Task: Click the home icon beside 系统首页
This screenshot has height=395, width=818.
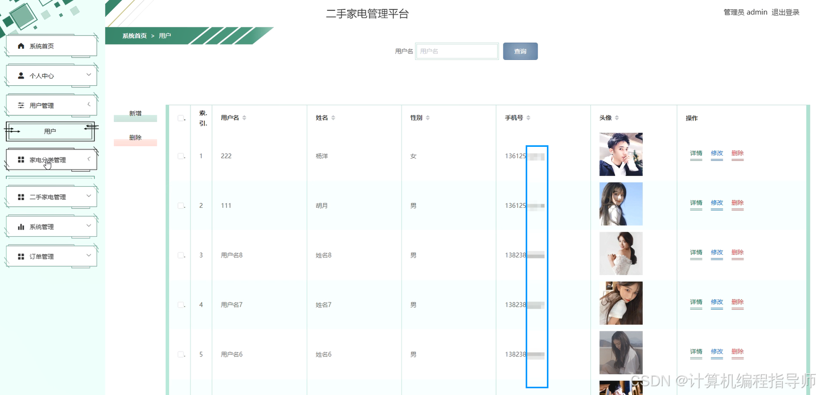Action: pyautogui.click(x=21, y=46)
